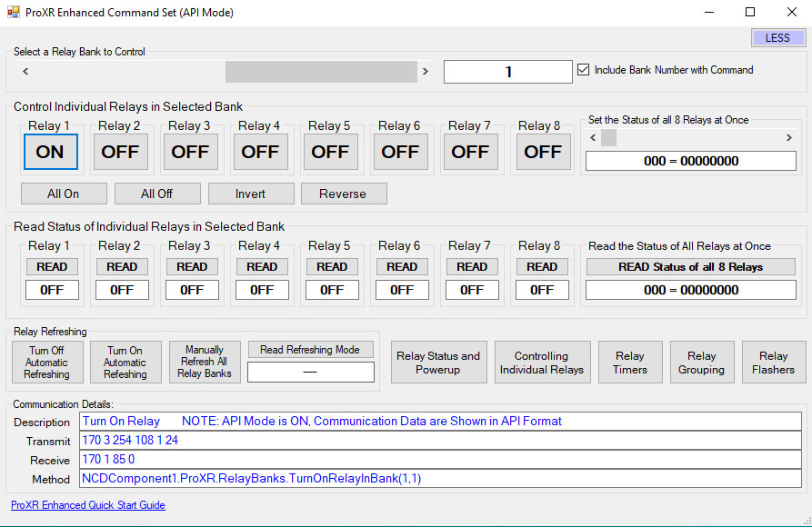
Task: Click Relay 8 read status field
Action: tap(542, 290)
